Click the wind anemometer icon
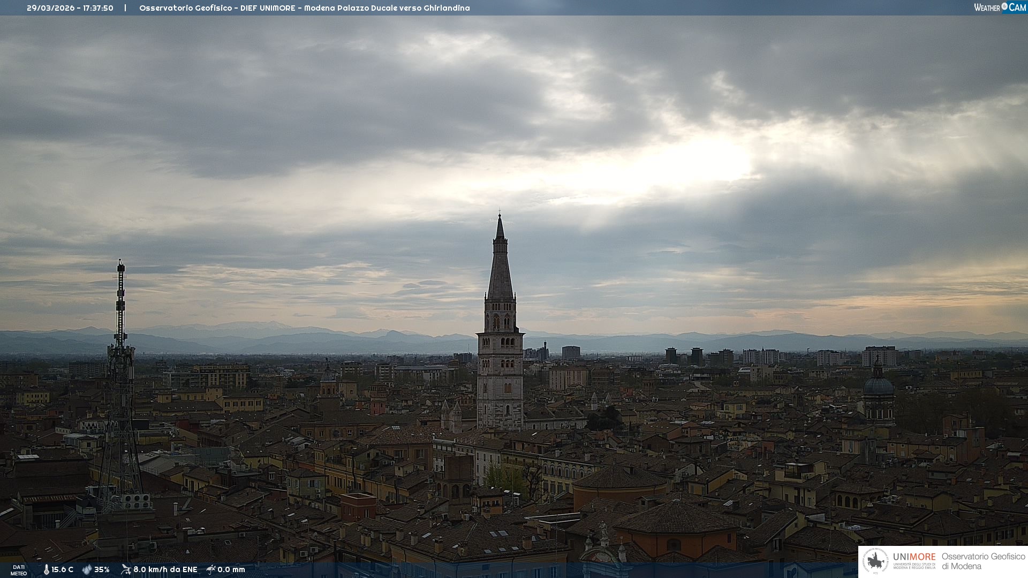 point(126,569)
